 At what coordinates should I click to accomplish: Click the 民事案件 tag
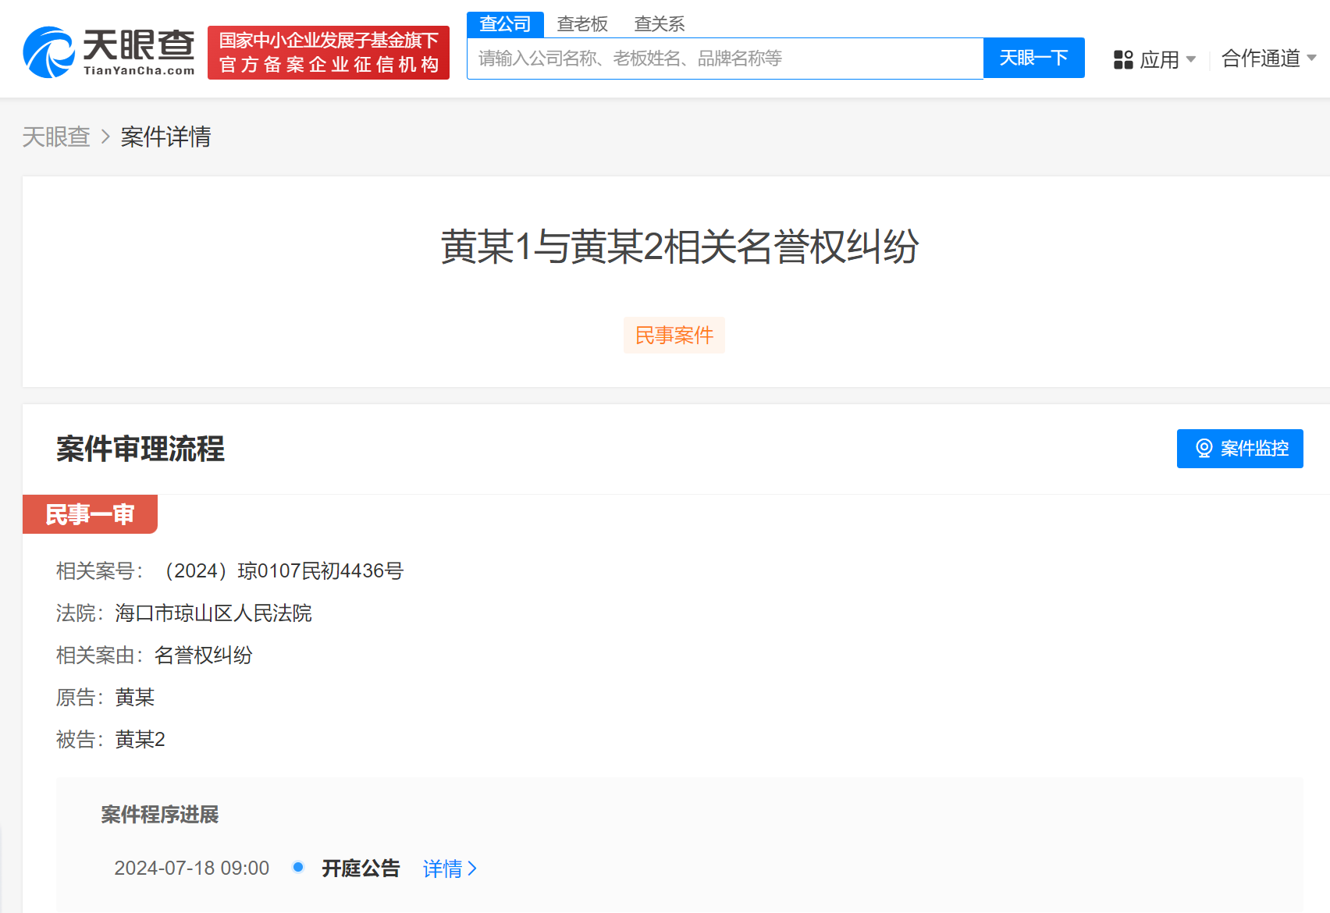(x=674, y=335)
